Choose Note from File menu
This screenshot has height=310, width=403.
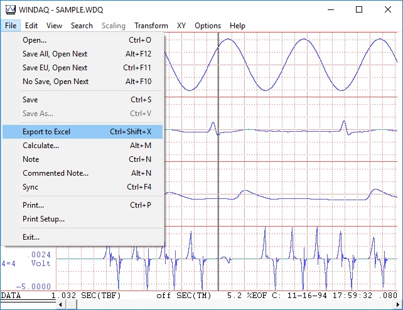(x=82, y=159)
